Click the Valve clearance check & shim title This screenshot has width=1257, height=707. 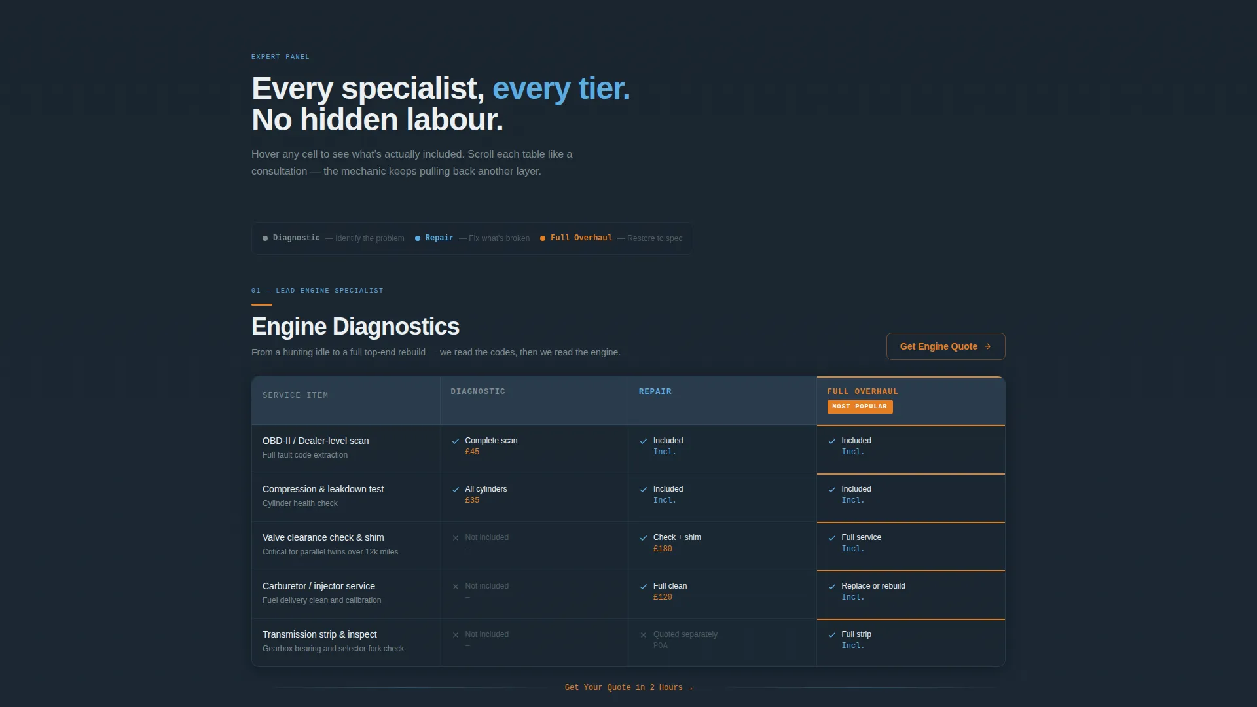[323, 537]
